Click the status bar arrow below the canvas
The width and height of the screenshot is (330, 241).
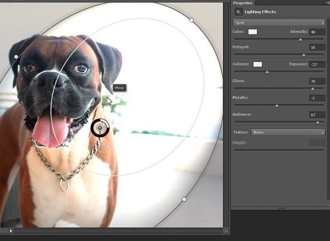11,231
